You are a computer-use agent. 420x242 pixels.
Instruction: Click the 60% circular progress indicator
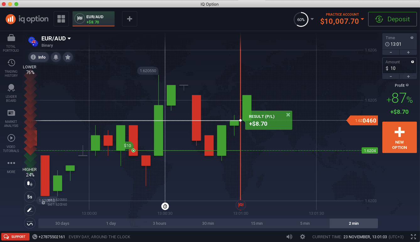(x=301, y=19)
